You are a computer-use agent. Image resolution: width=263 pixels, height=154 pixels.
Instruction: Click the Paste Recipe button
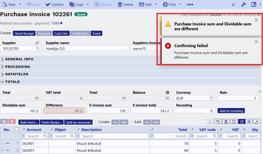point(52,122)
